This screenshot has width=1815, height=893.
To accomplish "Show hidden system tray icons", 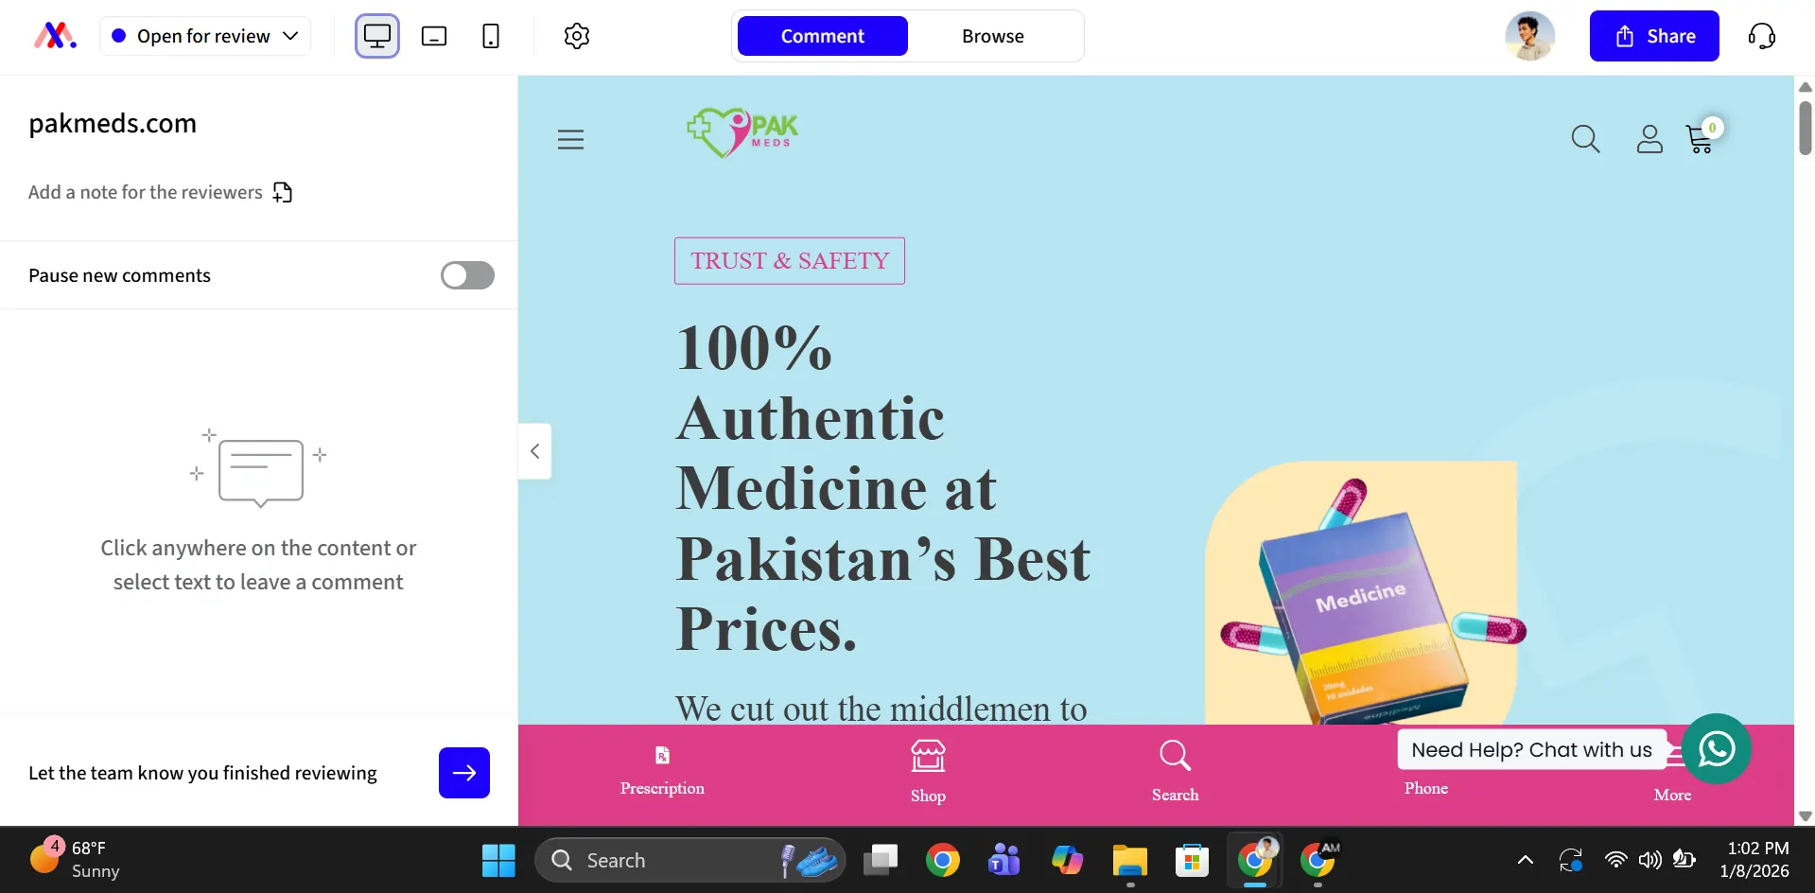I will pos(1525,860).
